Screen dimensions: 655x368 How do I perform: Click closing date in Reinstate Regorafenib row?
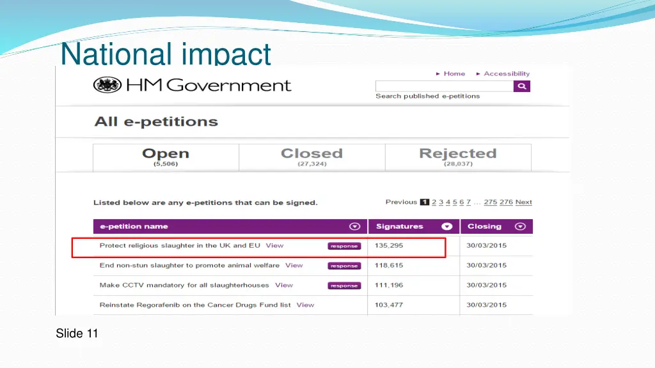pyautogui.click(x=486, y=305)
